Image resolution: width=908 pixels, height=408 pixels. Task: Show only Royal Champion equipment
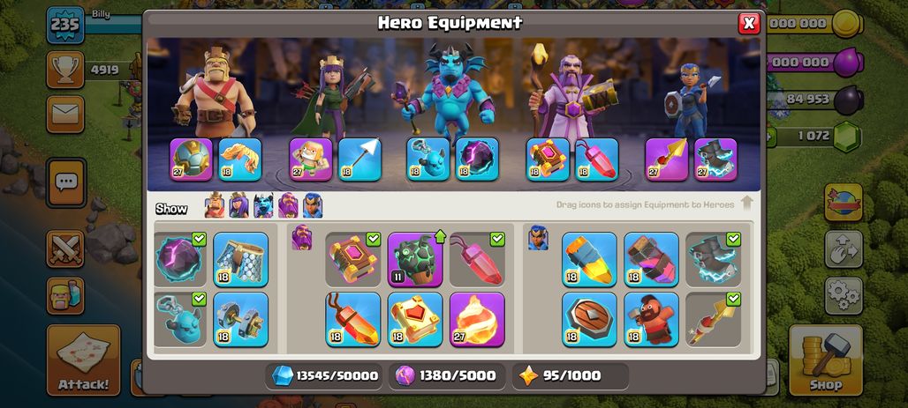click(313, 205)
